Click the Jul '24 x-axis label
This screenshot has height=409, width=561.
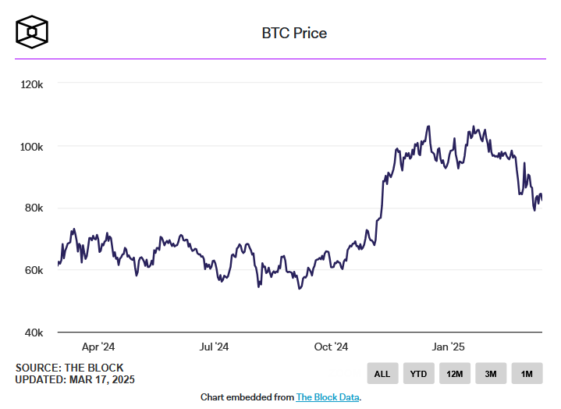(x=213, y=347)
